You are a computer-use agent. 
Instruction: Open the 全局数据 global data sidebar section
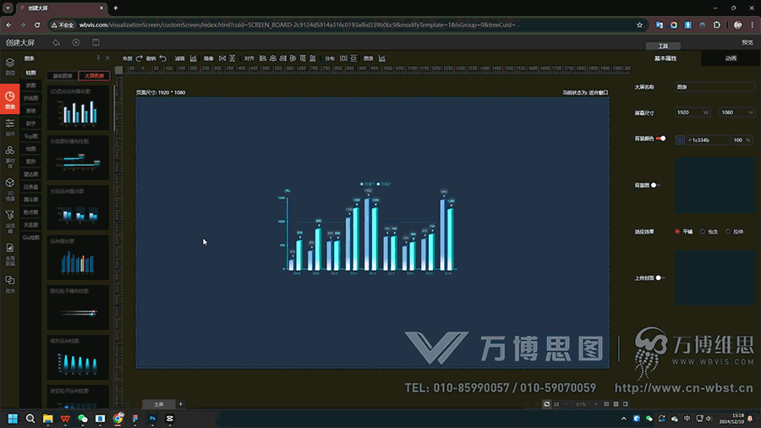tap(9, 255)
